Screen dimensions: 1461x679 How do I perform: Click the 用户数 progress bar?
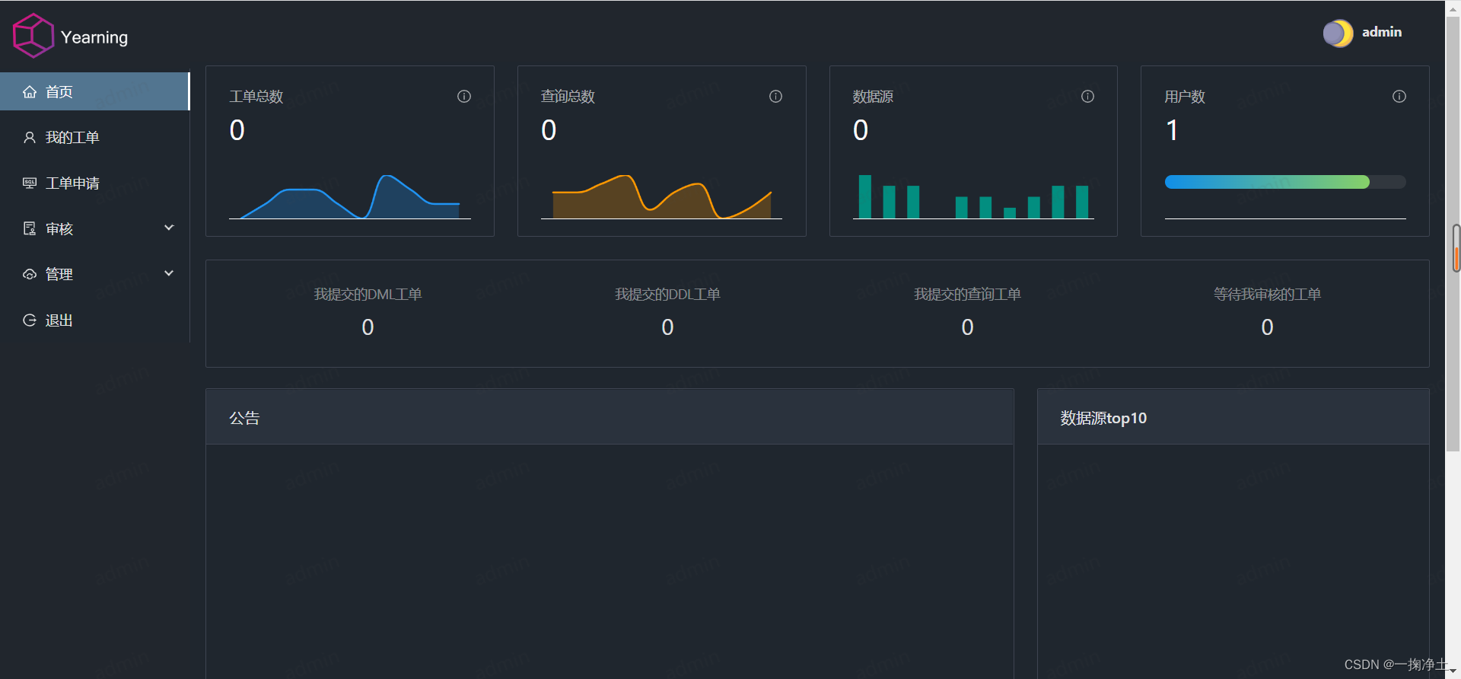coord(1284,182)
